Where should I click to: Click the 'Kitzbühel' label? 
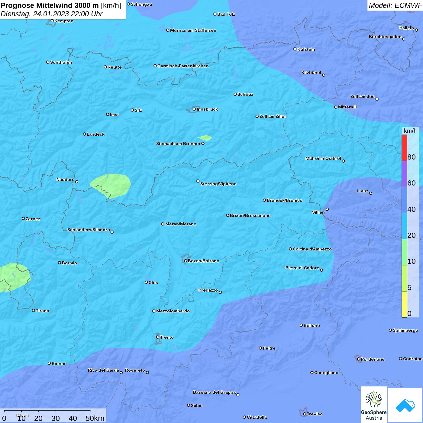tap(311, 73)
